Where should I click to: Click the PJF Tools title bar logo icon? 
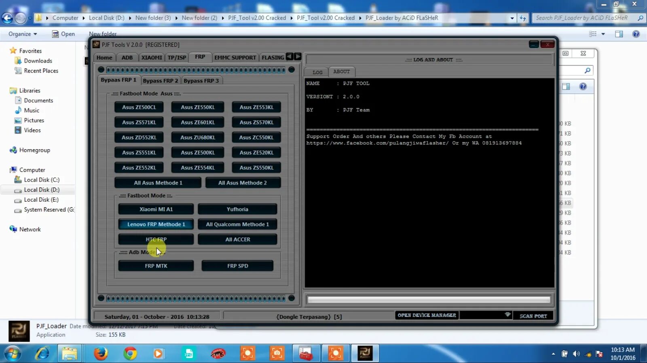pyautogui.click(x=96, y=44)
